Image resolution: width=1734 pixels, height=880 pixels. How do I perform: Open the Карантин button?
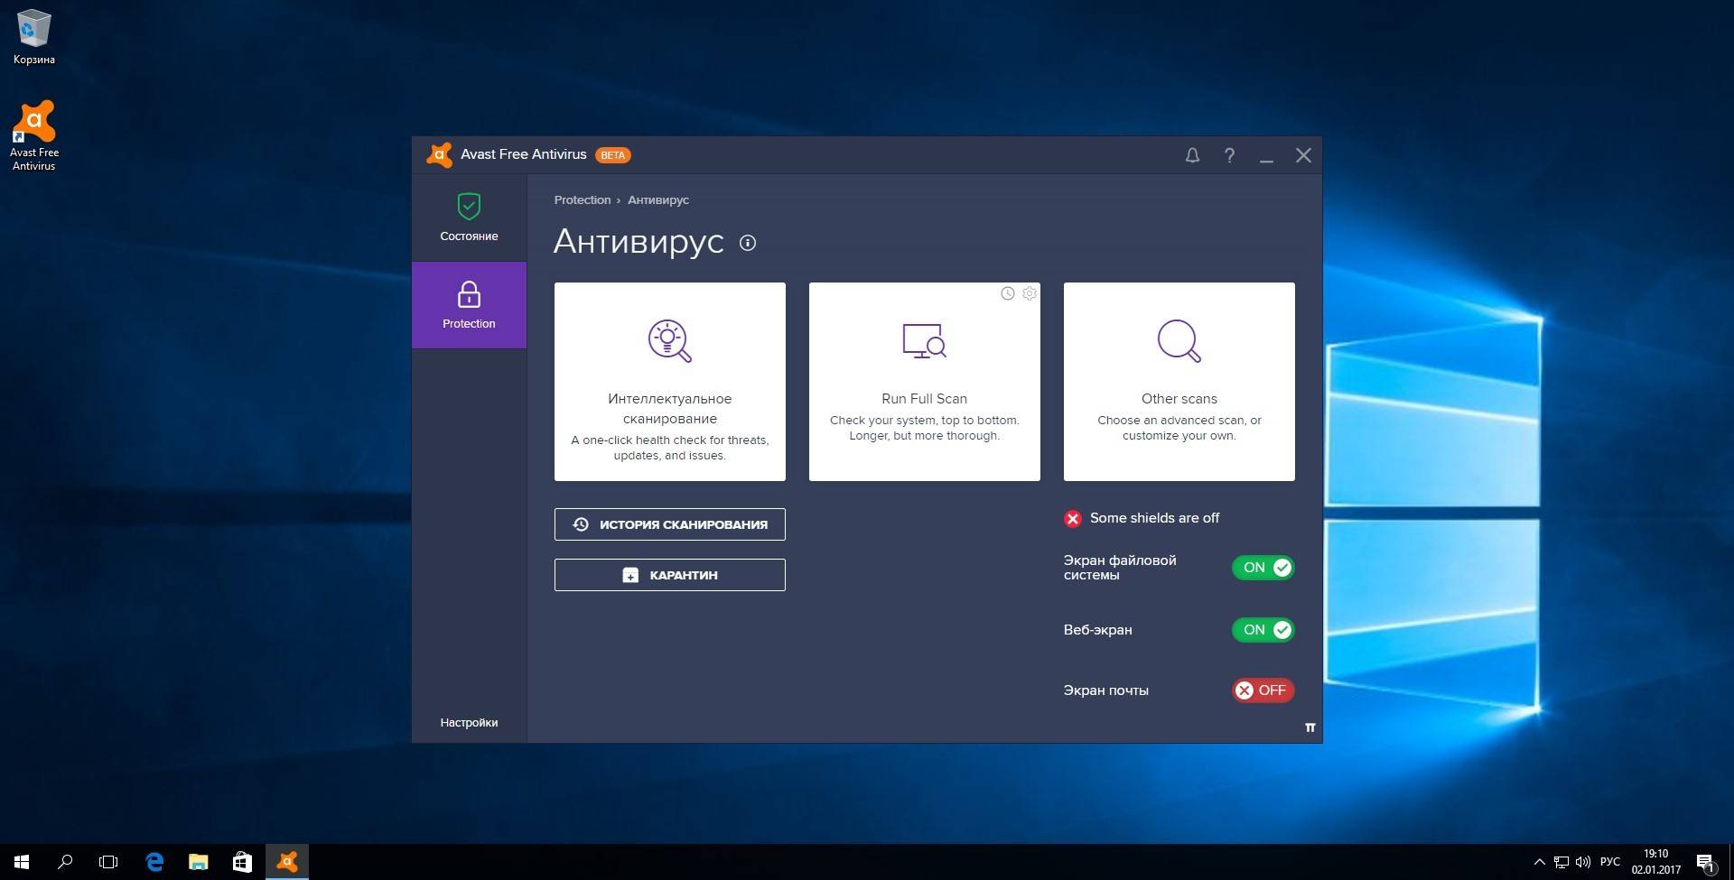670,575
